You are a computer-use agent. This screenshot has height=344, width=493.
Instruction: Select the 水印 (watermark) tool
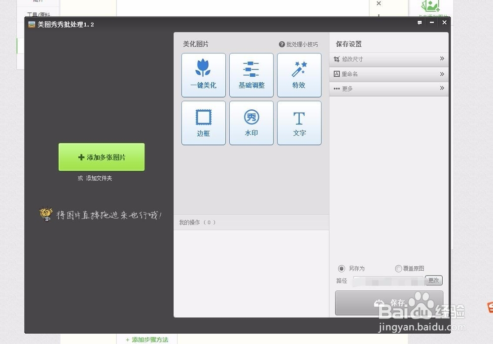[x=251, y=123]
